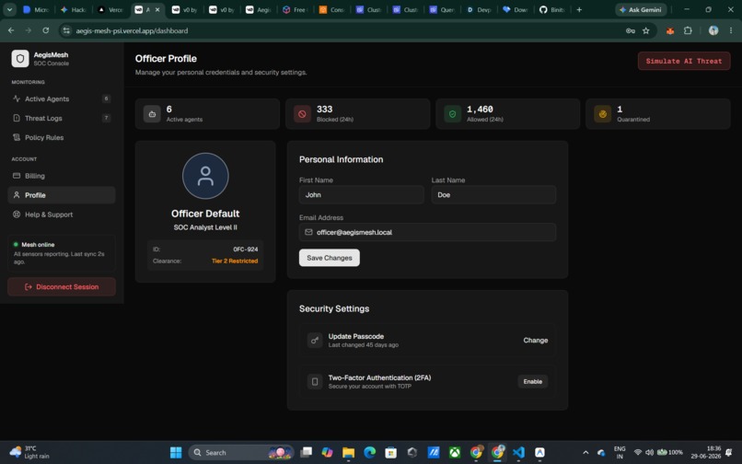Go to Policy Rules

coord(62,137)
